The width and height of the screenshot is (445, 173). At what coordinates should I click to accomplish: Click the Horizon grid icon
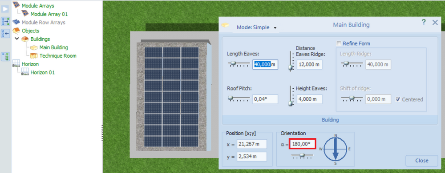tap(16, 63)
